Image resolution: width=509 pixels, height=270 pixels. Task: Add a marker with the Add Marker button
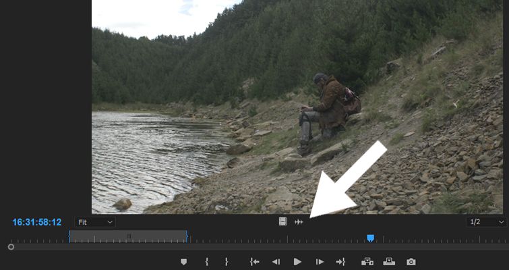tap(183, 262)
